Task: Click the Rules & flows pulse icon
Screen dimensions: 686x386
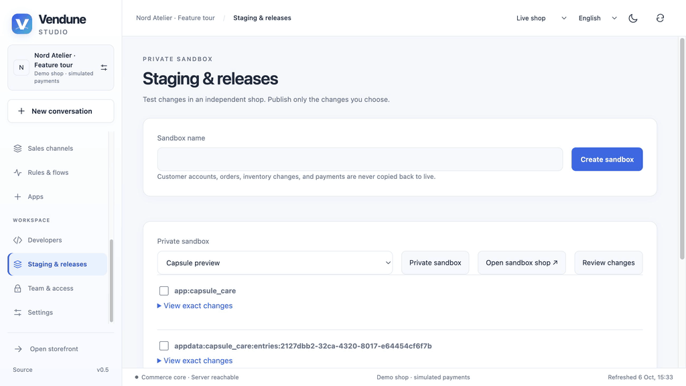Action: coord(17,172)
